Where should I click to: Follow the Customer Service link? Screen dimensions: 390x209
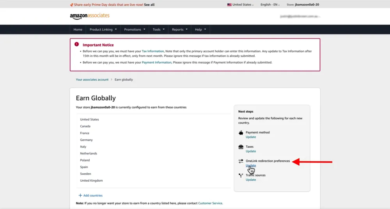(x=210, y=203)
